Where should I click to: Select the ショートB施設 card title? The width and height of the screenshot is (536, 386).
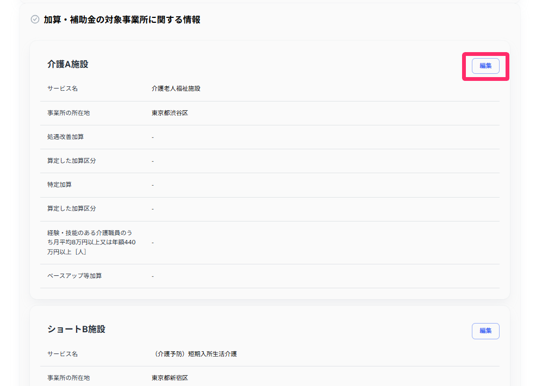(76, 329)
